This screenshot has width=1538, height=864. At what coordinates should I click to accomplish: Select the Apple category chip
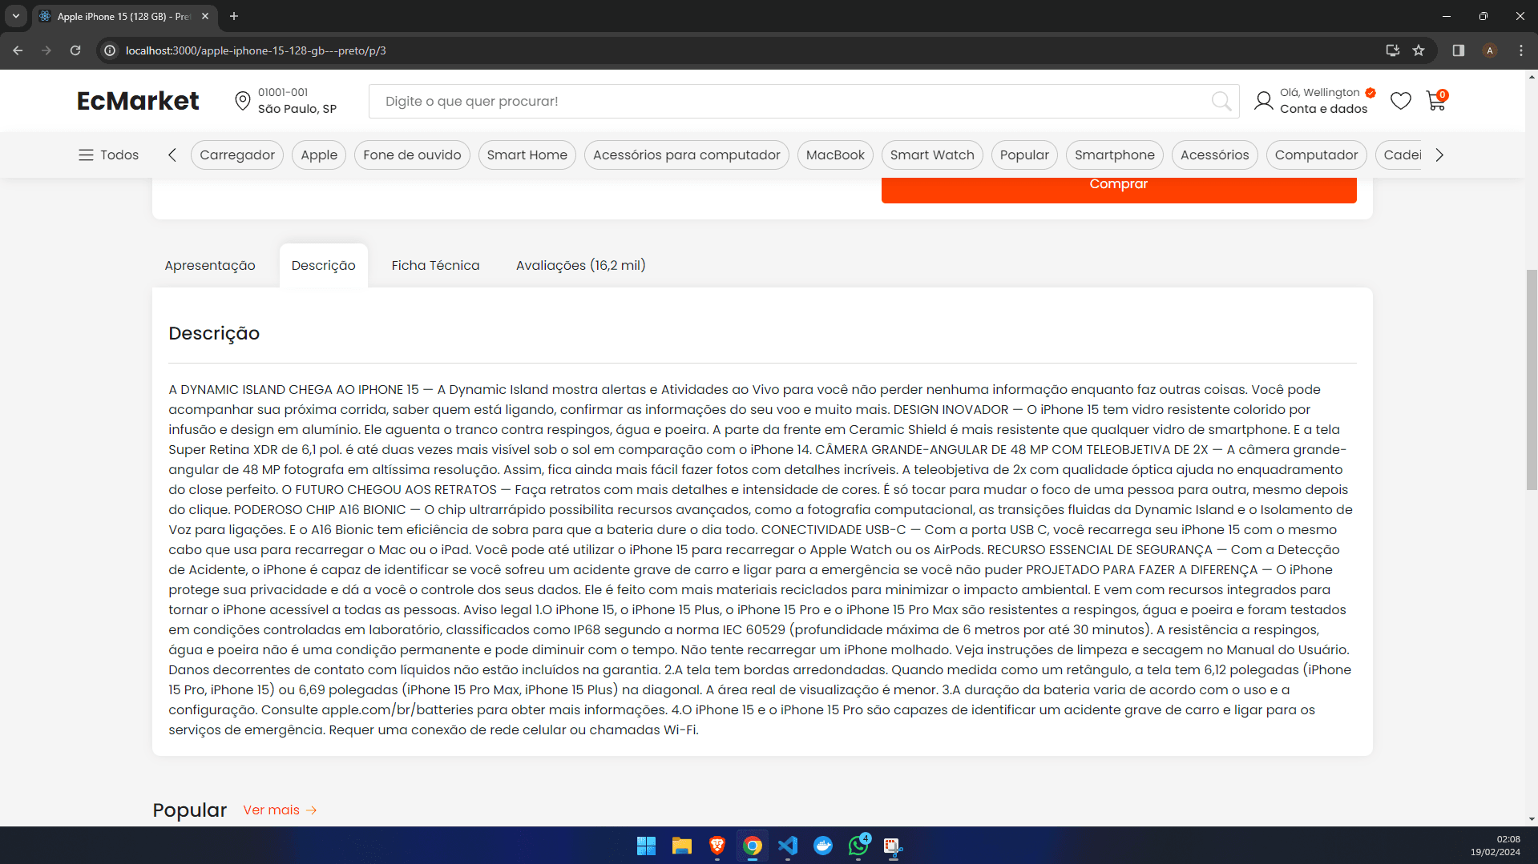coord(319,155)
